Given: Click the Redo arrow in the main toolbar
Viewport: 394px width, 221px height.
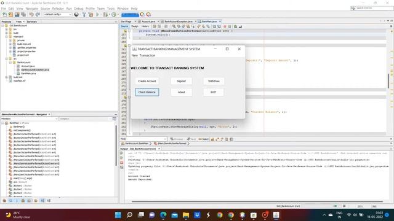Looking at the screenshot, I should click(38, 15).
